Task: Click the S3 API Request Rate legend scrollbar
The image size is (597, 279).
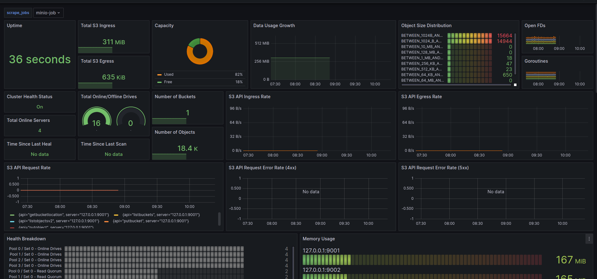Action: click(219, 219)
